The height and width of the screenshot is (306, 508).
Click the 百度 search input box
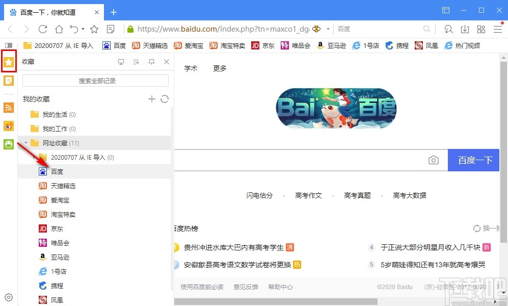point(379,29)
